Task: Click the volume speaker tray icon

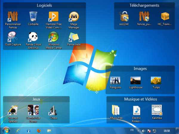Action: 143,131
